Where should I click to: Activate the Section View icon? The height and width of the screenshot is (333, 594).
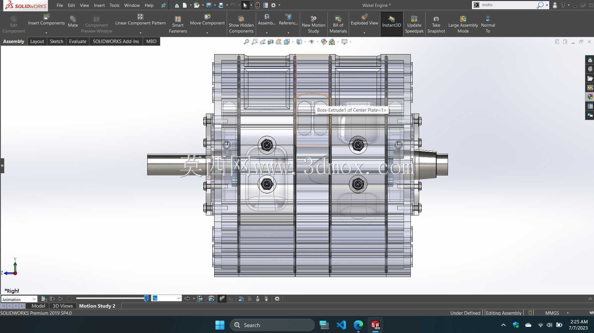point(270,42)
